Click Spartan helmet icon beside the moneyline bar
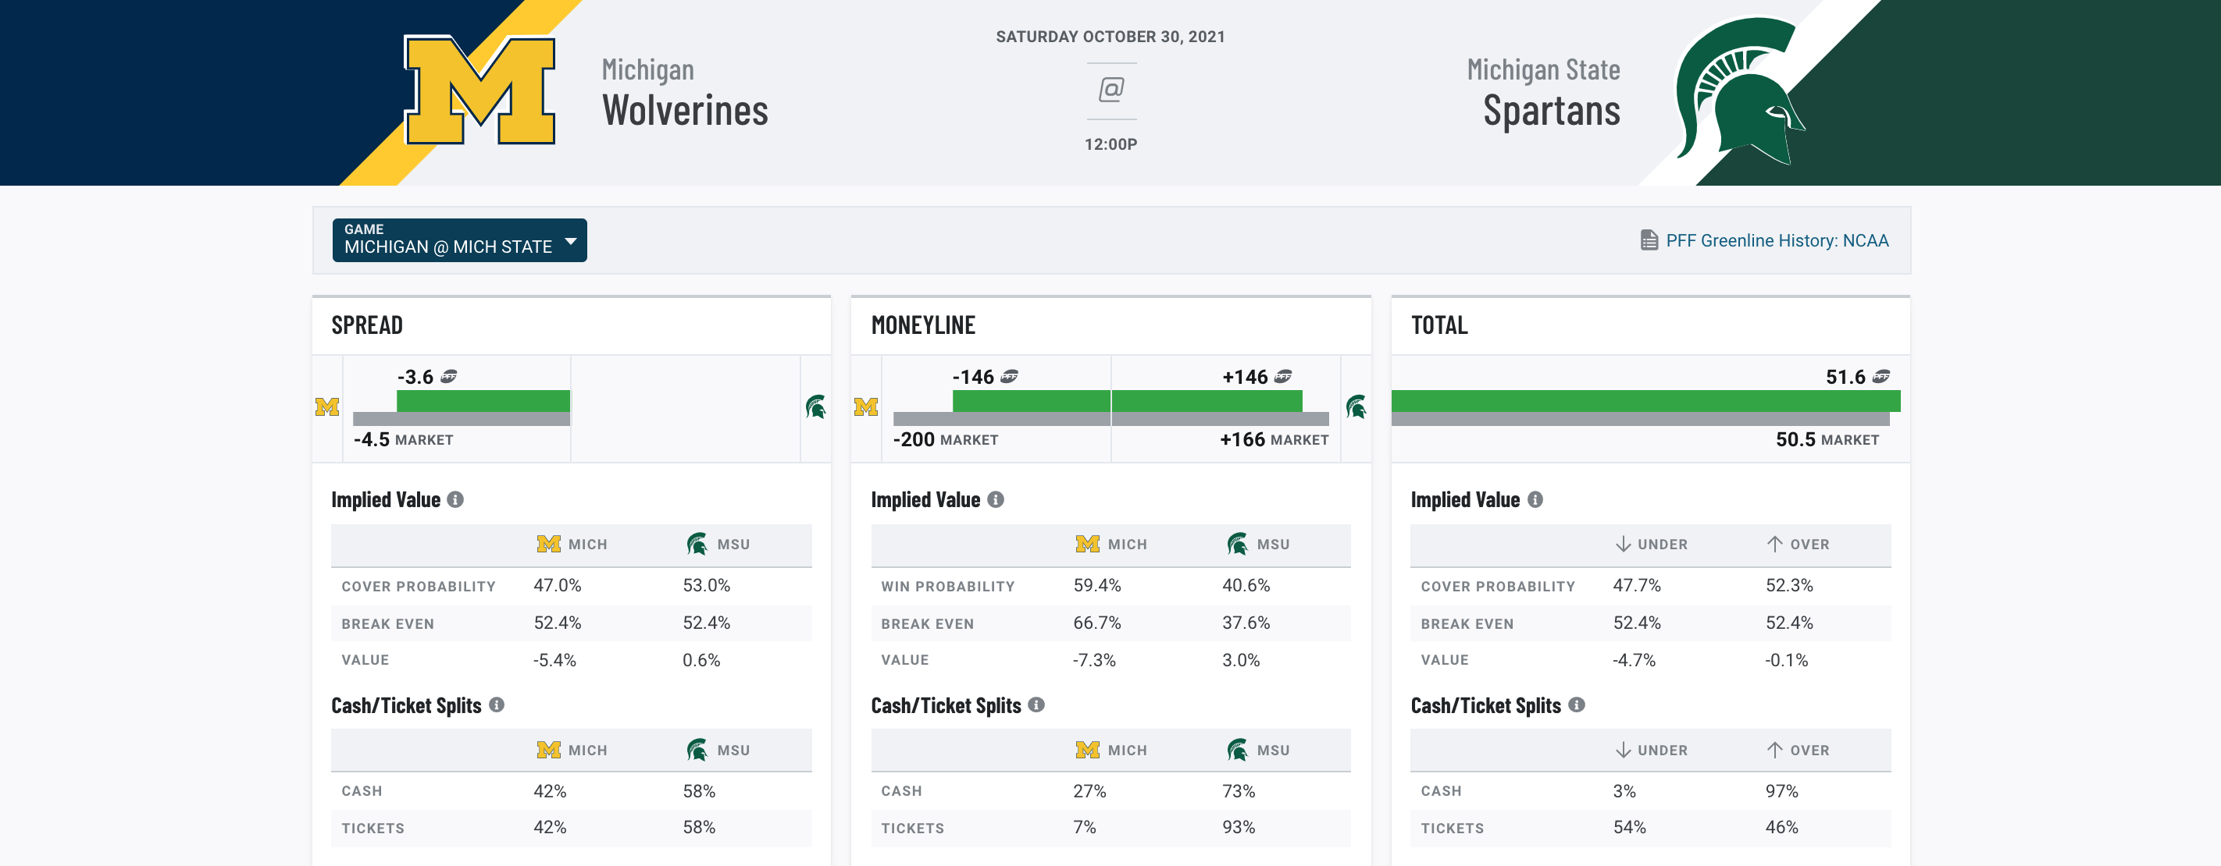 tap(1356, 406)
